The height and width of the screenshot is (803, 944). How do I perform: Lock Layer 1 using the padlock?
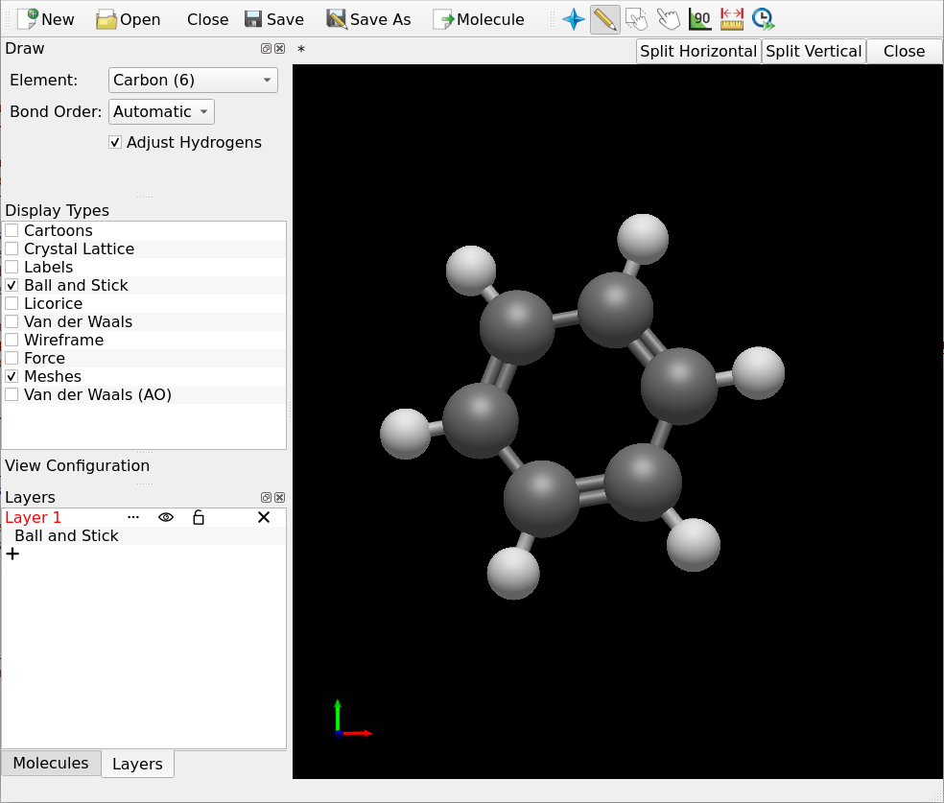(199, 517)
